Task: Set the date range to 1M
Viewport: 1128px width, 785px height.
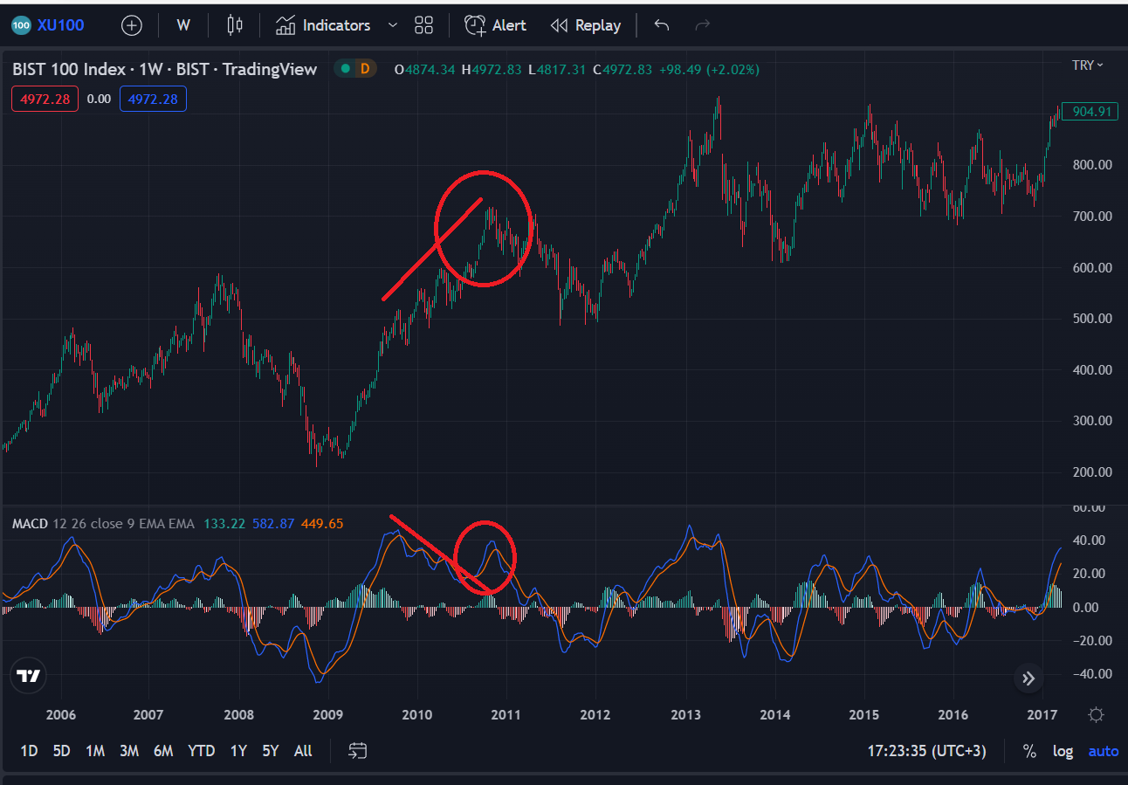Action: coord(95,751)
